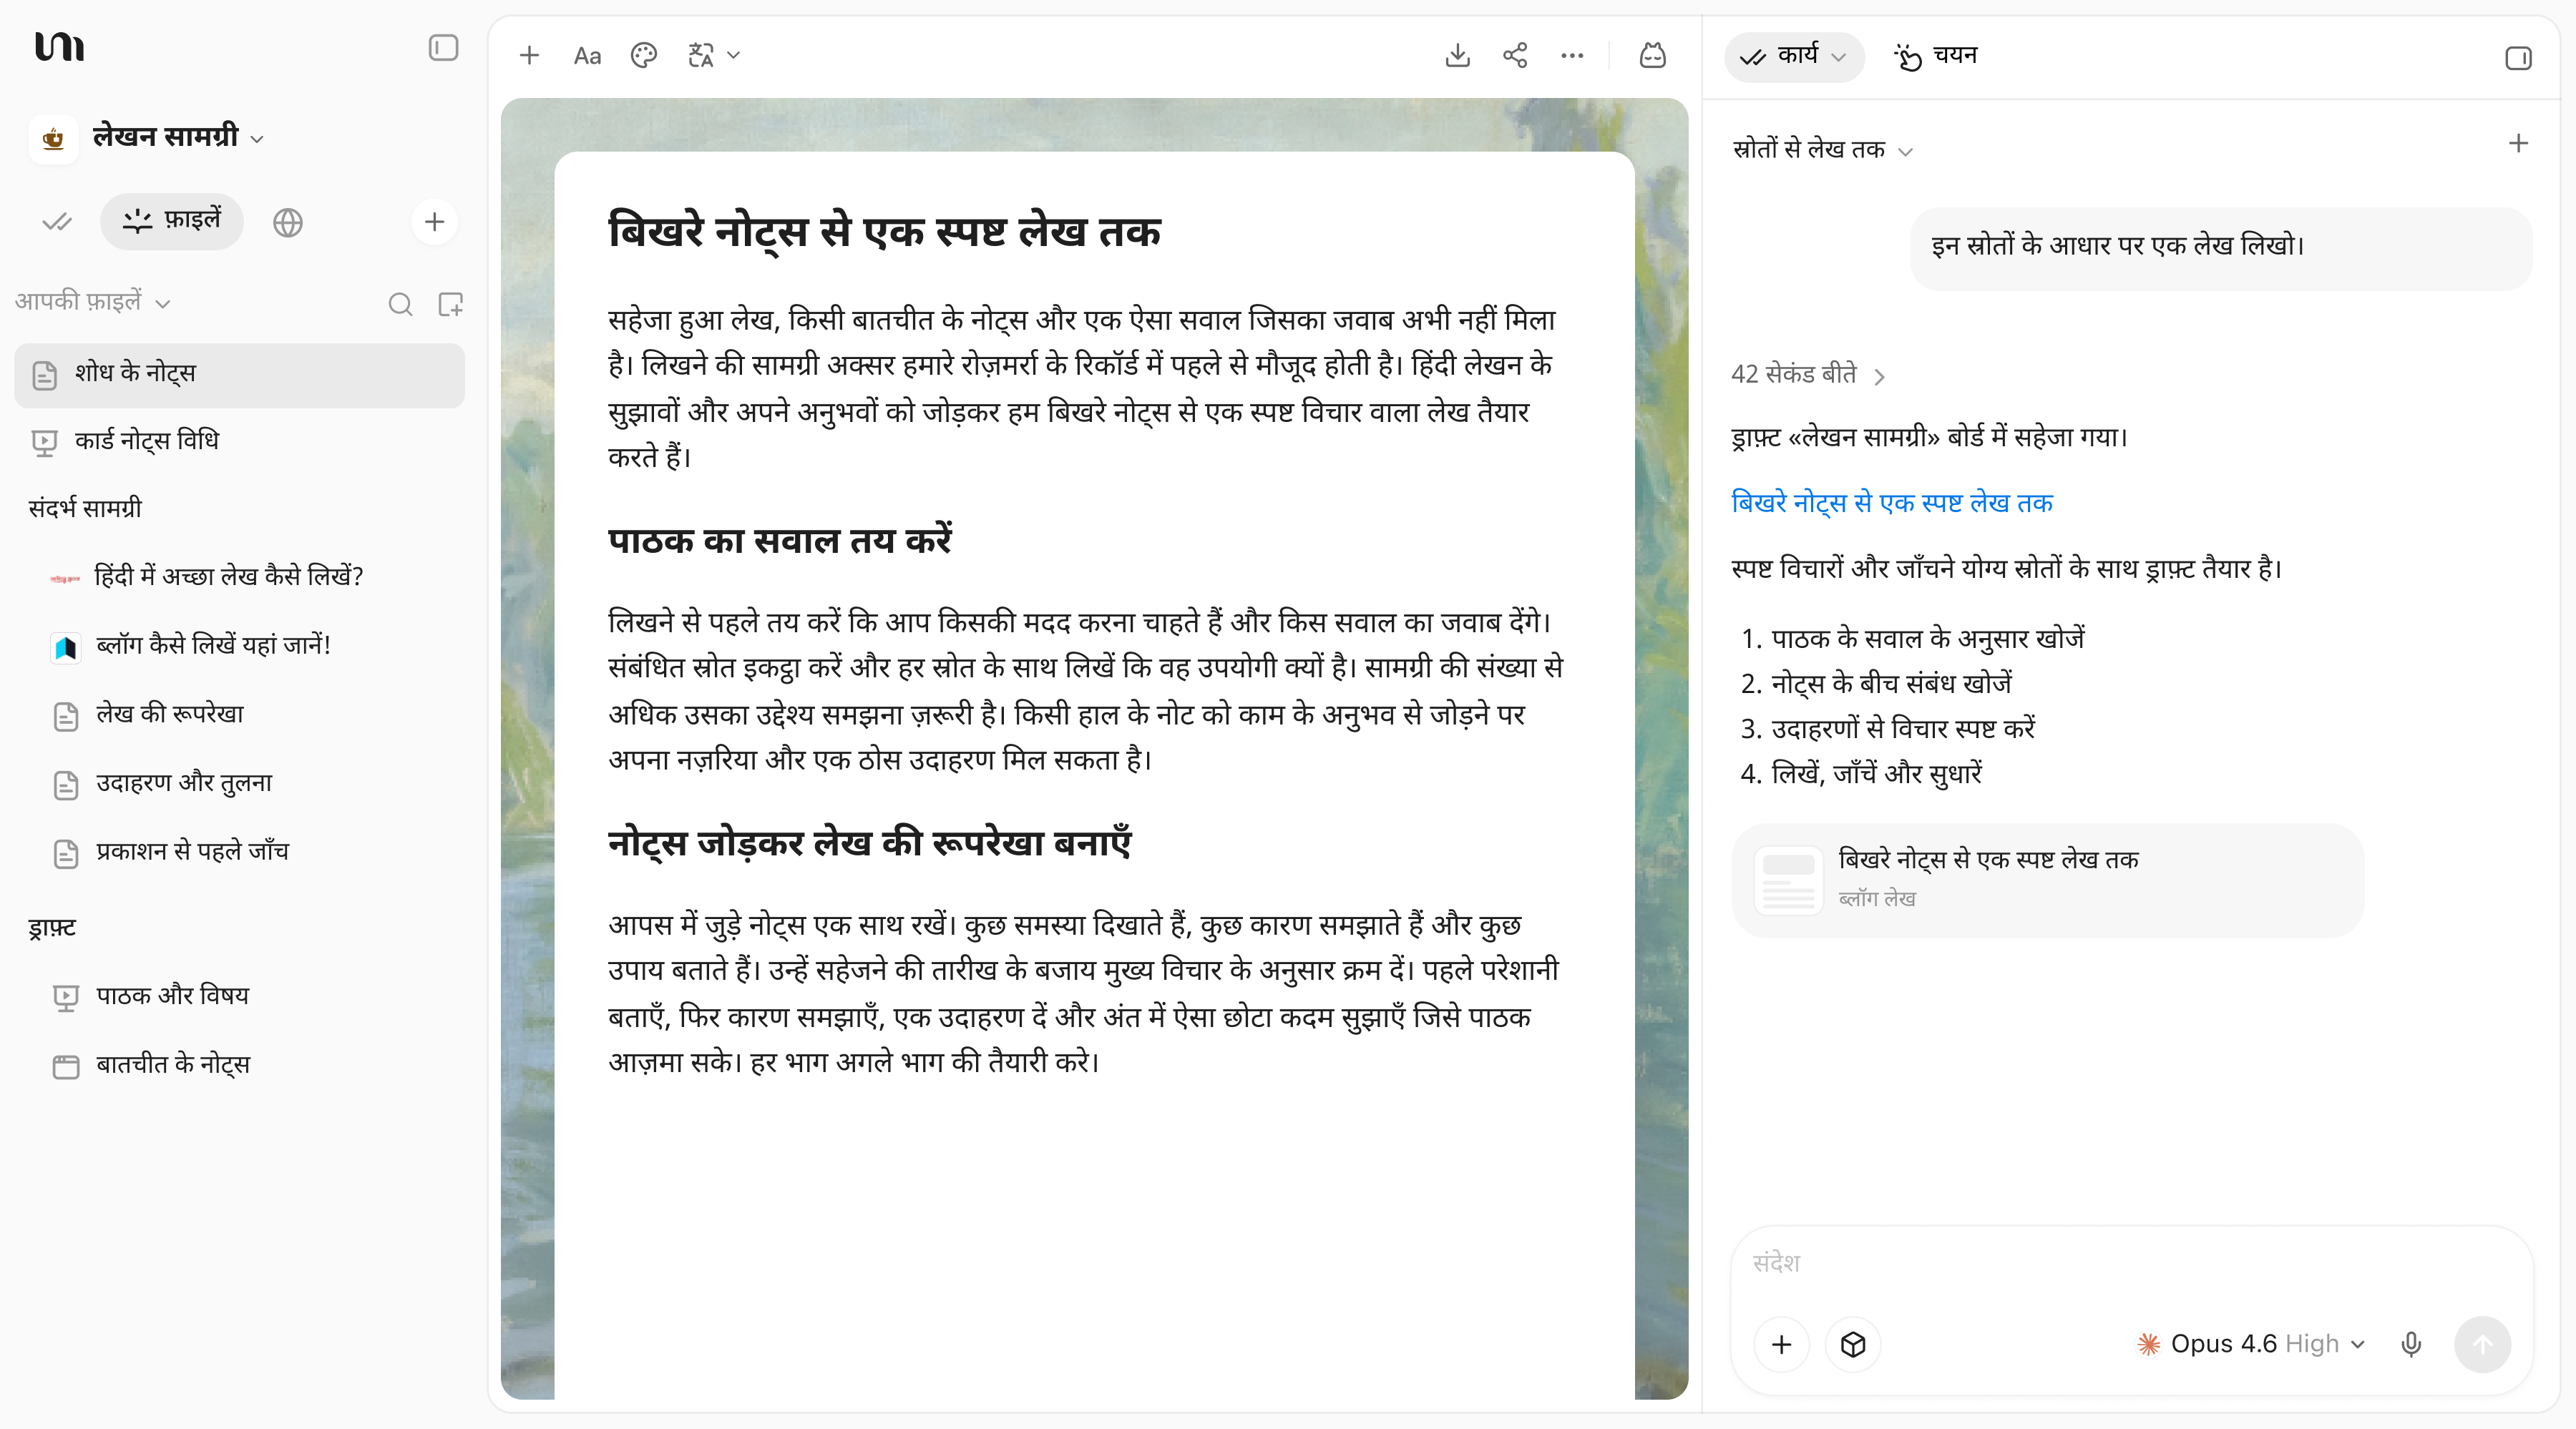
Task: Search your files with magnifier icon
Action: click(400, 304)
